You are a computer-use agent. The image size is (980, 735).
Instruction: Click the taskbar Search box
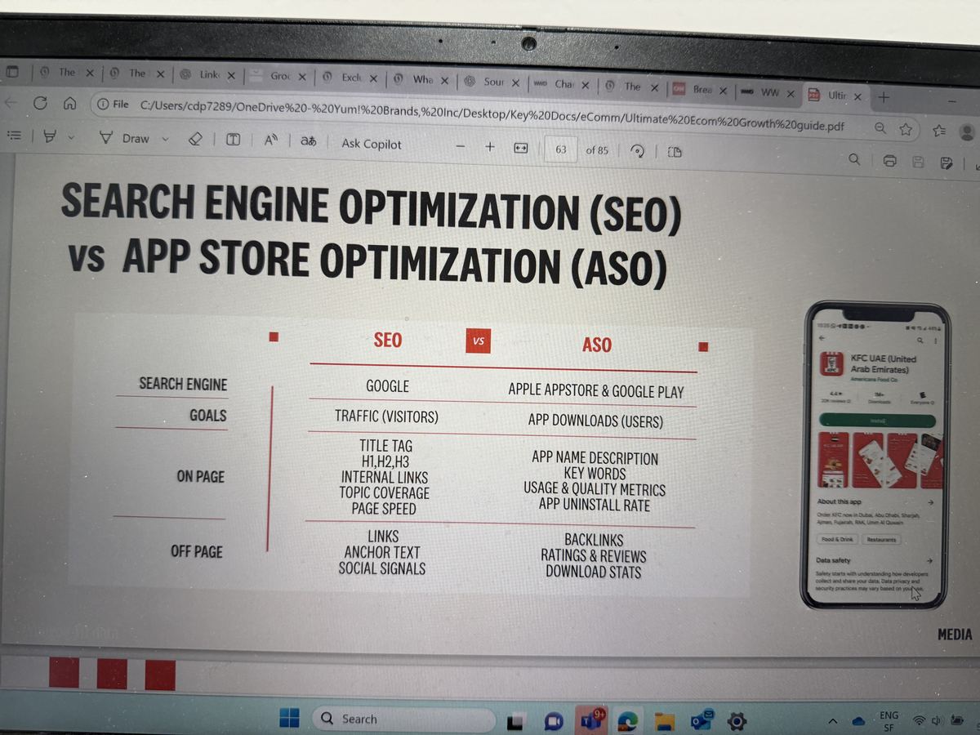click(404, 719)
